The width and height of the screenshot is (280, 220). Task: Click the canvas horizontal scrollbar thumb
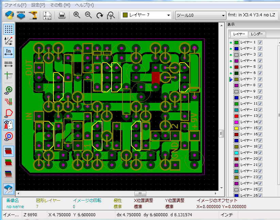pos(140,193)
